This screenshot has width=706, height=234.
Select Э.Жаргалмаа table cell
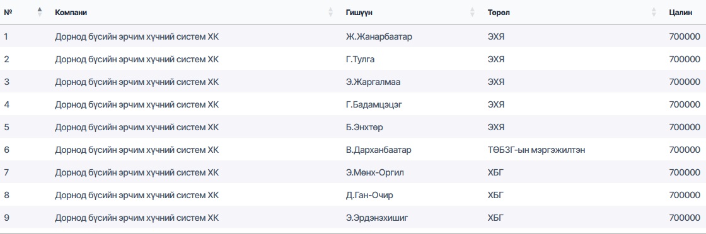point(373,82)
